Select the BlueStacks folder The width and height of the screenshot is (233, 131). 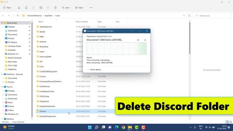click(44, 47)
